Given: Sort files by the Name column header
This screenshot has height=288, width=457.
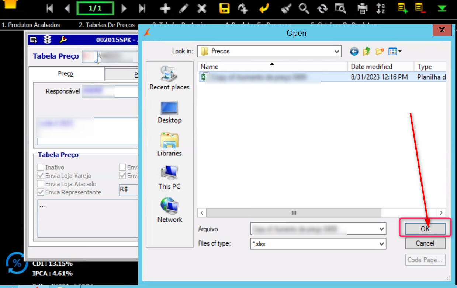Looking at the screenshot, I should click(x=273, y=67).
